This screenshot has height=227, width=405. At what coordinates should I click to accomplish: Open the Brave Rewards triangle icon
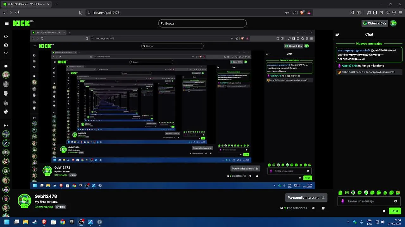pyautogui.click(x=309, y=13)
